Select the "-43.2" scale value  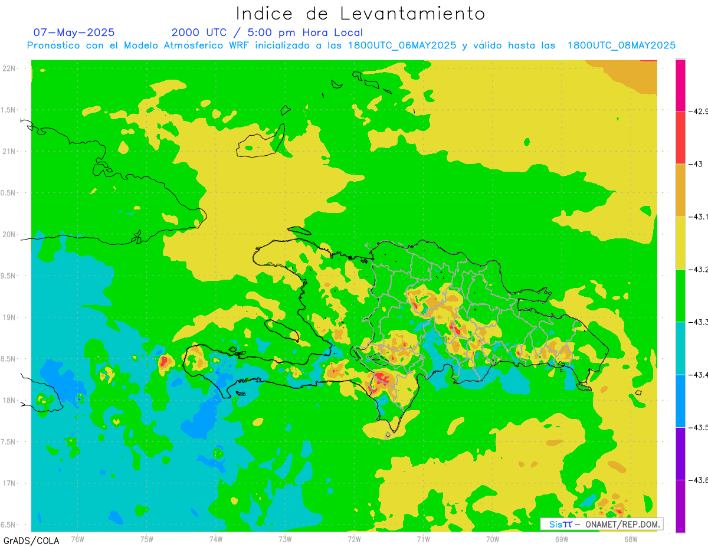(x=698, y=269)
